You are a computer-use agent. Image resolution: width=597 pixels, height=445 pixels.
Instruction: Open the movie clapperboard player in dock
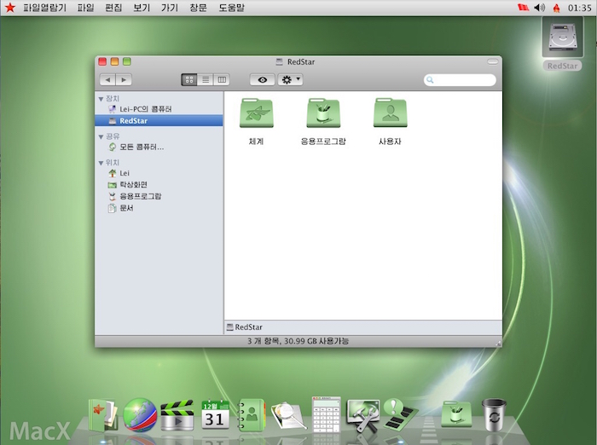pos(177,415)
